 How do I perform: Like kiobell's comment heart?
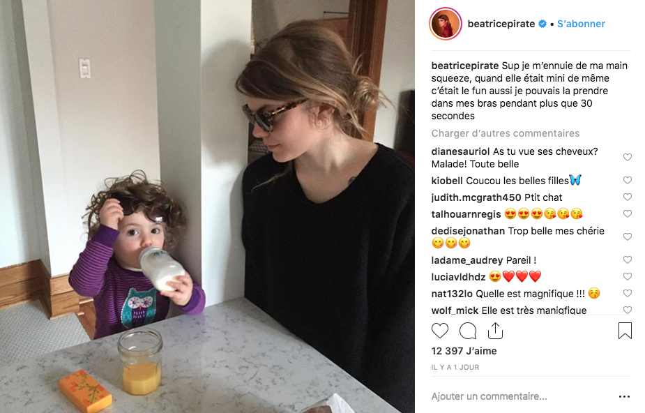point(628,180)
